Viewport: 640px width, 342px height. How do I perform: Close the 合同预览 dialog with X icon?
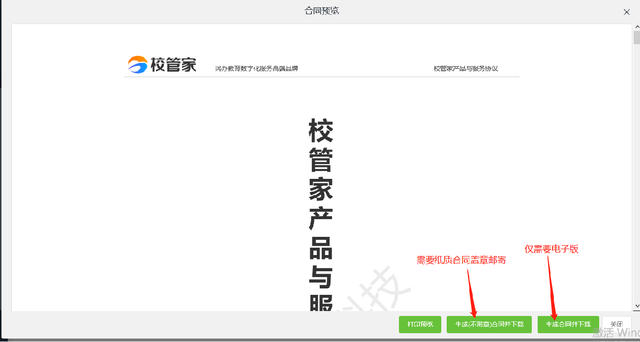pyautogui.click(x=627, y=12)
